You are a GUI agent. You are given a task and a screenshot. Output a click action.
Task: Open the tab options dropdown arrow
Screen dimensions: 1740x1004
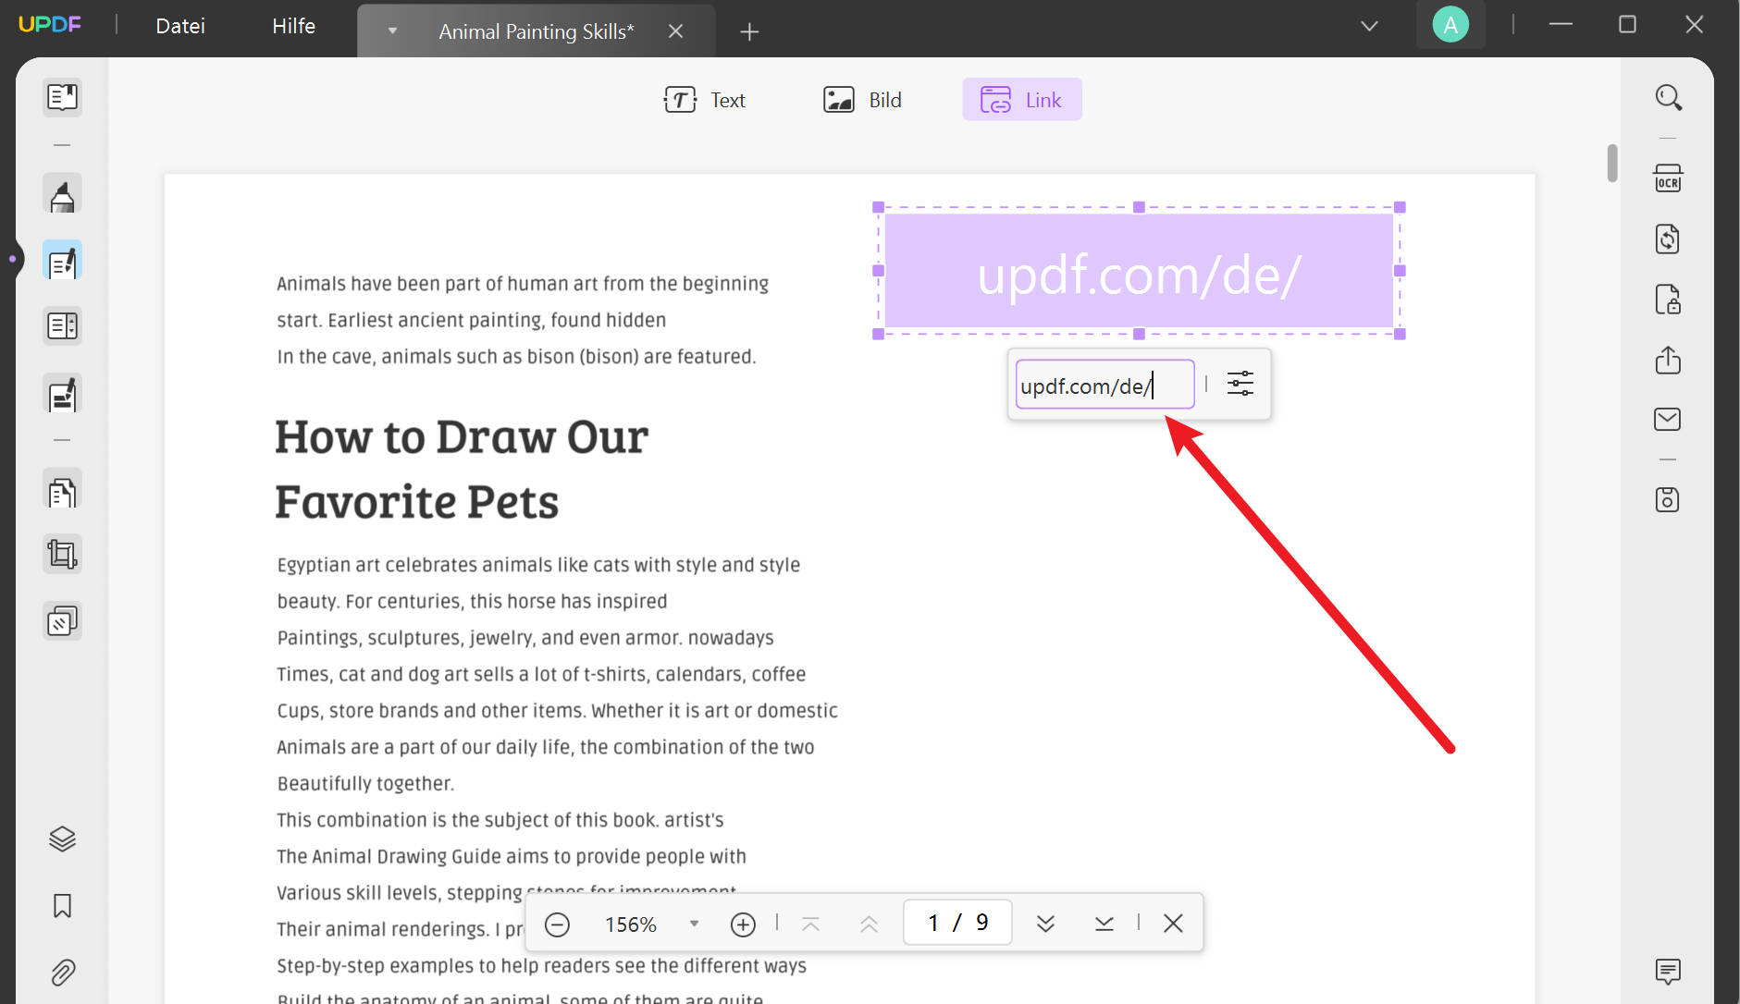pyautogui.click(x=392, y=31)
